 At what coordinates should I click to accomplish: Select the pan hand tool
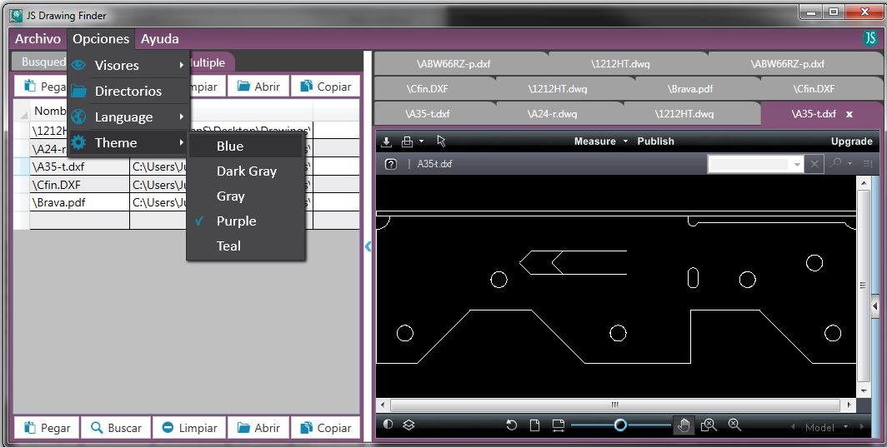[x=684, y=426]
